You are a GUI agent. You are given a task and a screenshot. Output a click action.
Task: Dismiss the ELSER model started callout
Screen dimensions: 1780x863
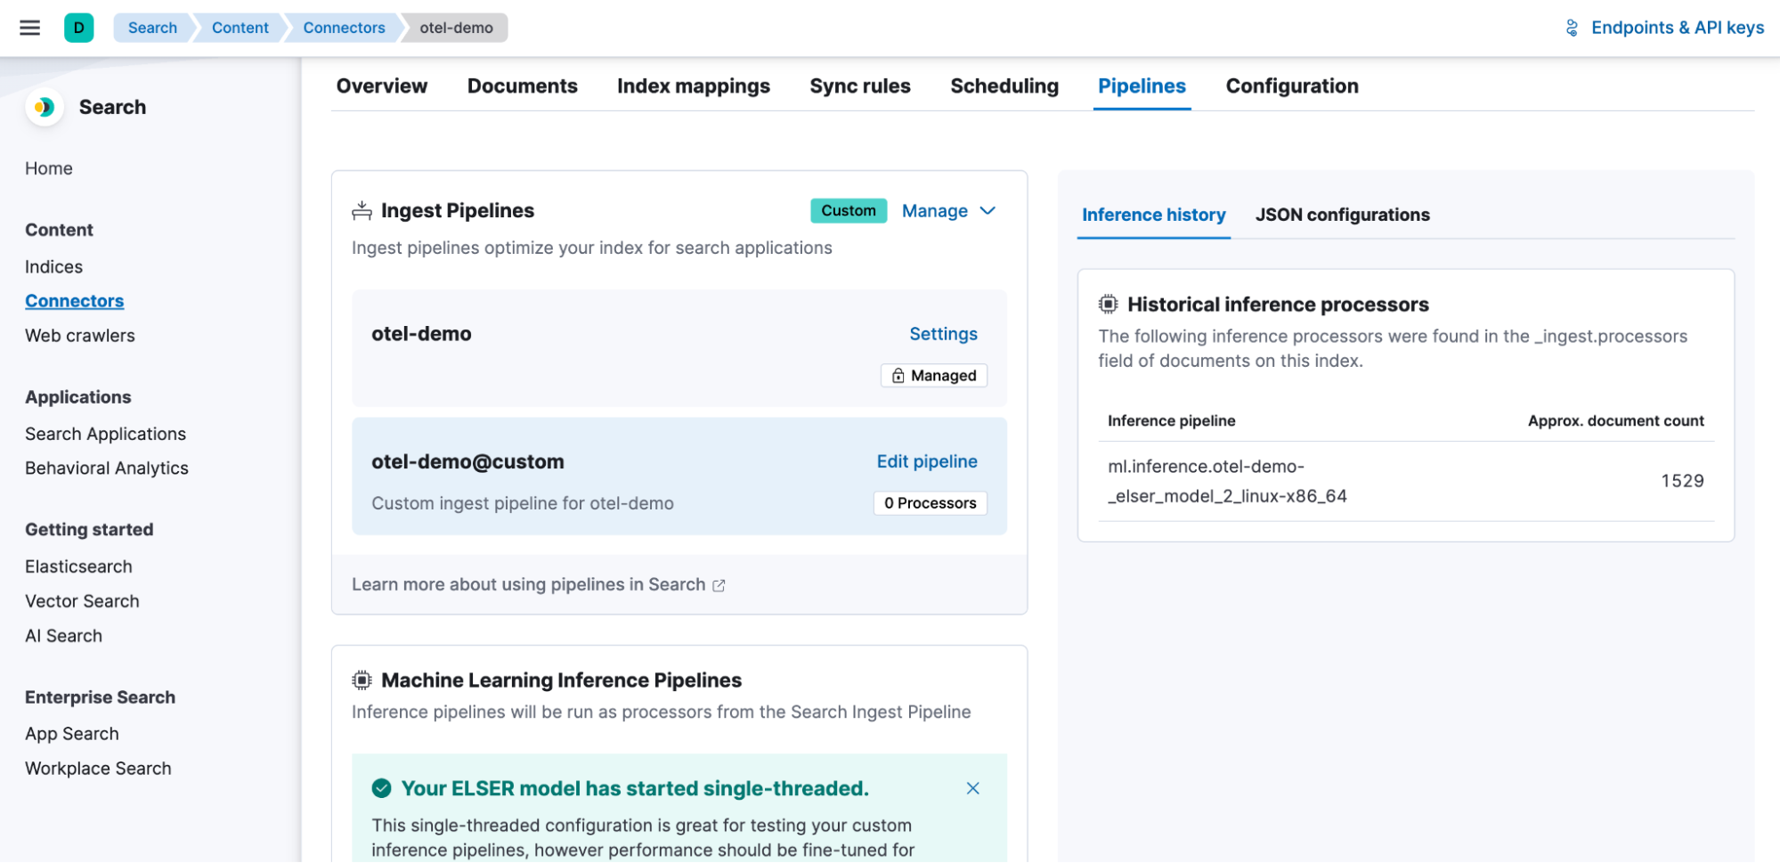point(972,788)
